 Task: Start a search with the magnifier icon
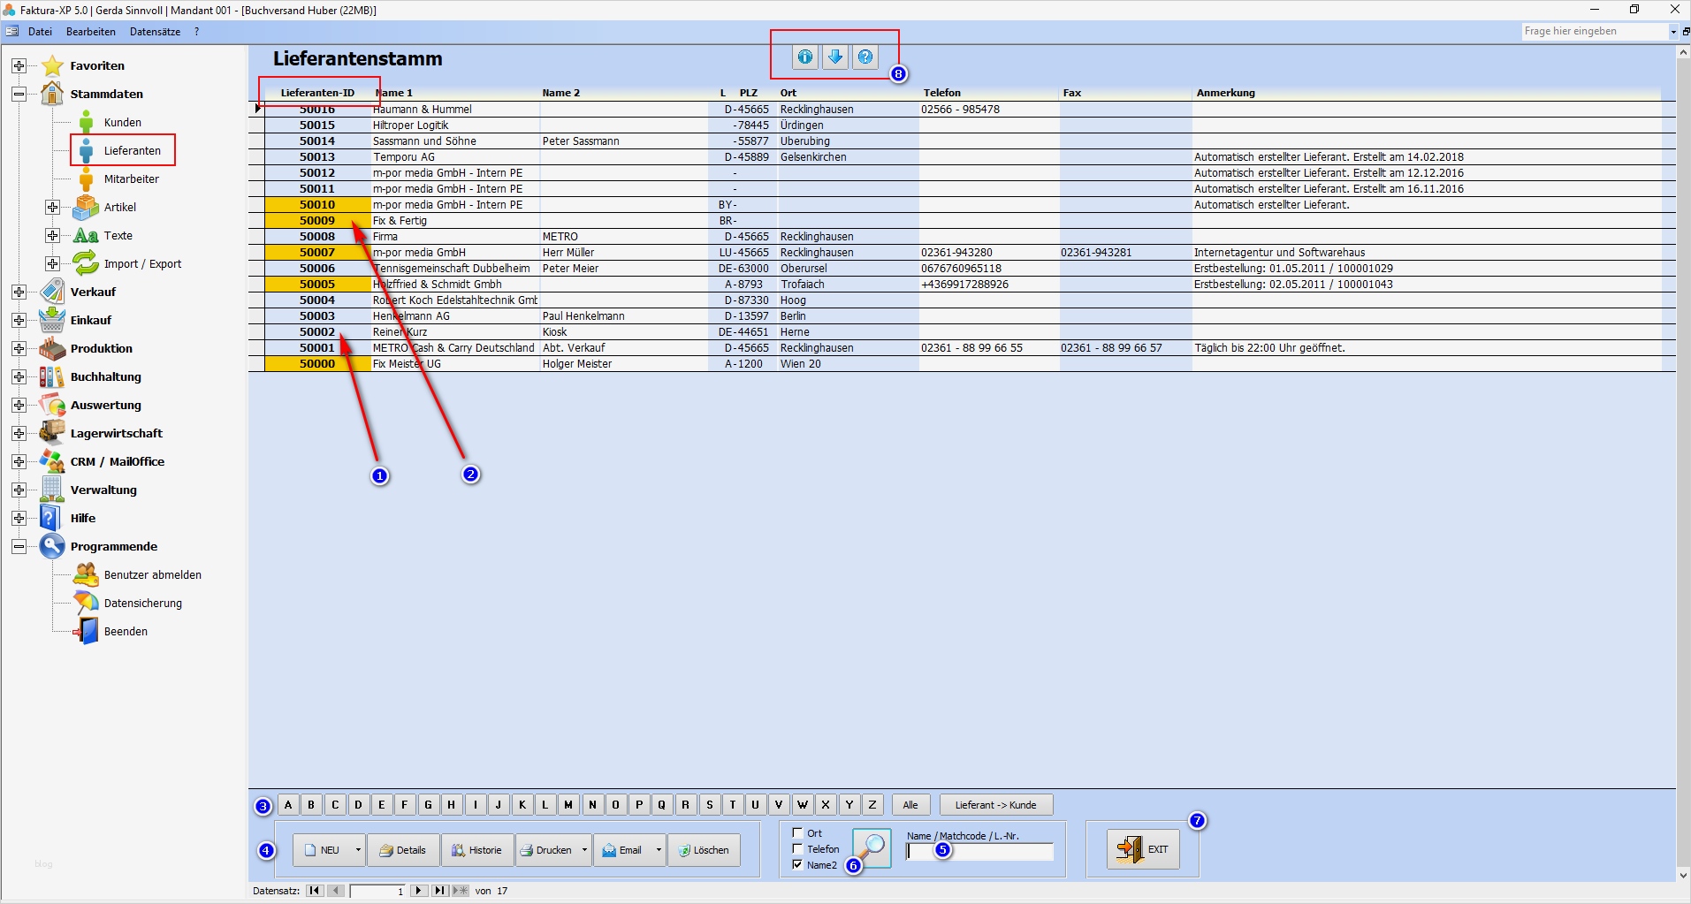[871, 847]
